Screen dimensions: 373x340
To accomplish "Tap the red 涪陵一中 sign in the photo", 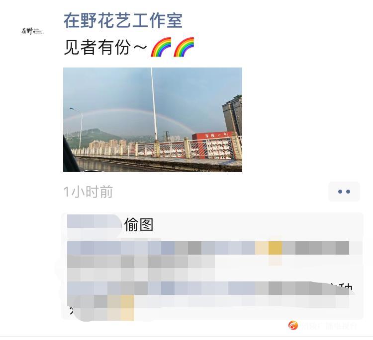I will 213,136.
